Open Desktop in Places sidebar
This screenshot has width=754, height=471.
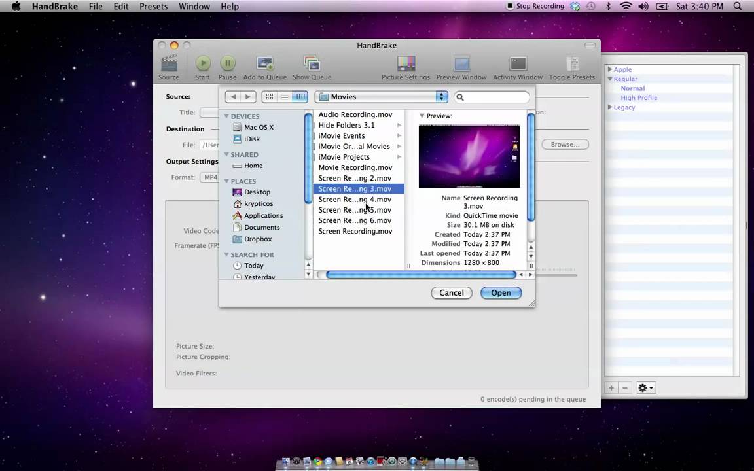coord(251,192)
